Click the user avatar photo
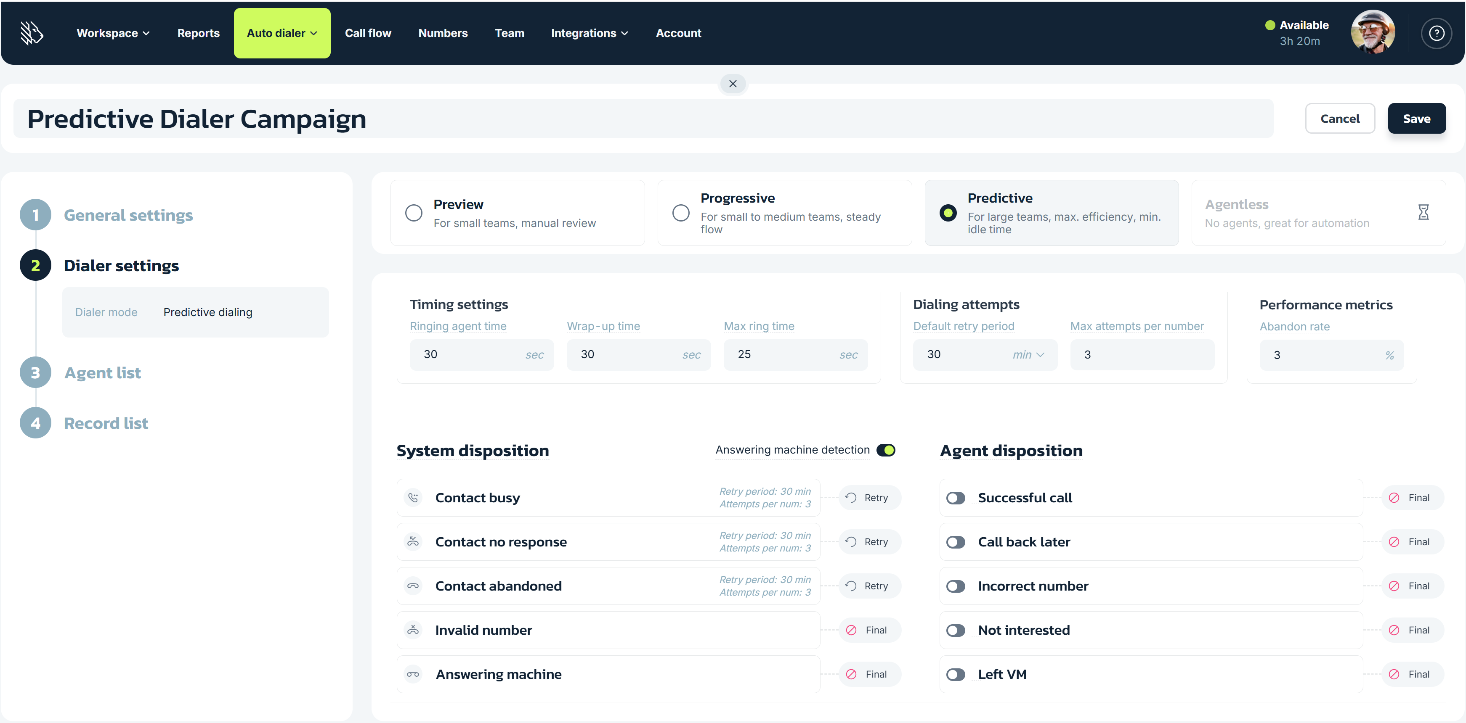This screenshot has height=723, width=1466. coord(1373,32)
